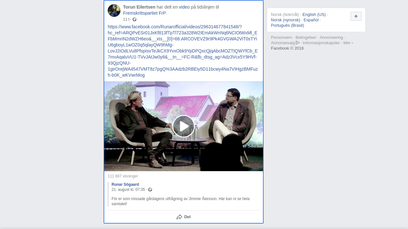Switch language to English (US)

[x=314, y=14]
